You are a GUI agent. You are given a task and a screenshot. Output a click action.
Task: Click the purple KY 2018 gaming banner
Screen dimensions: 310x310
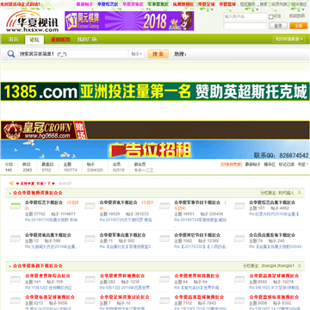click(129, 21)
